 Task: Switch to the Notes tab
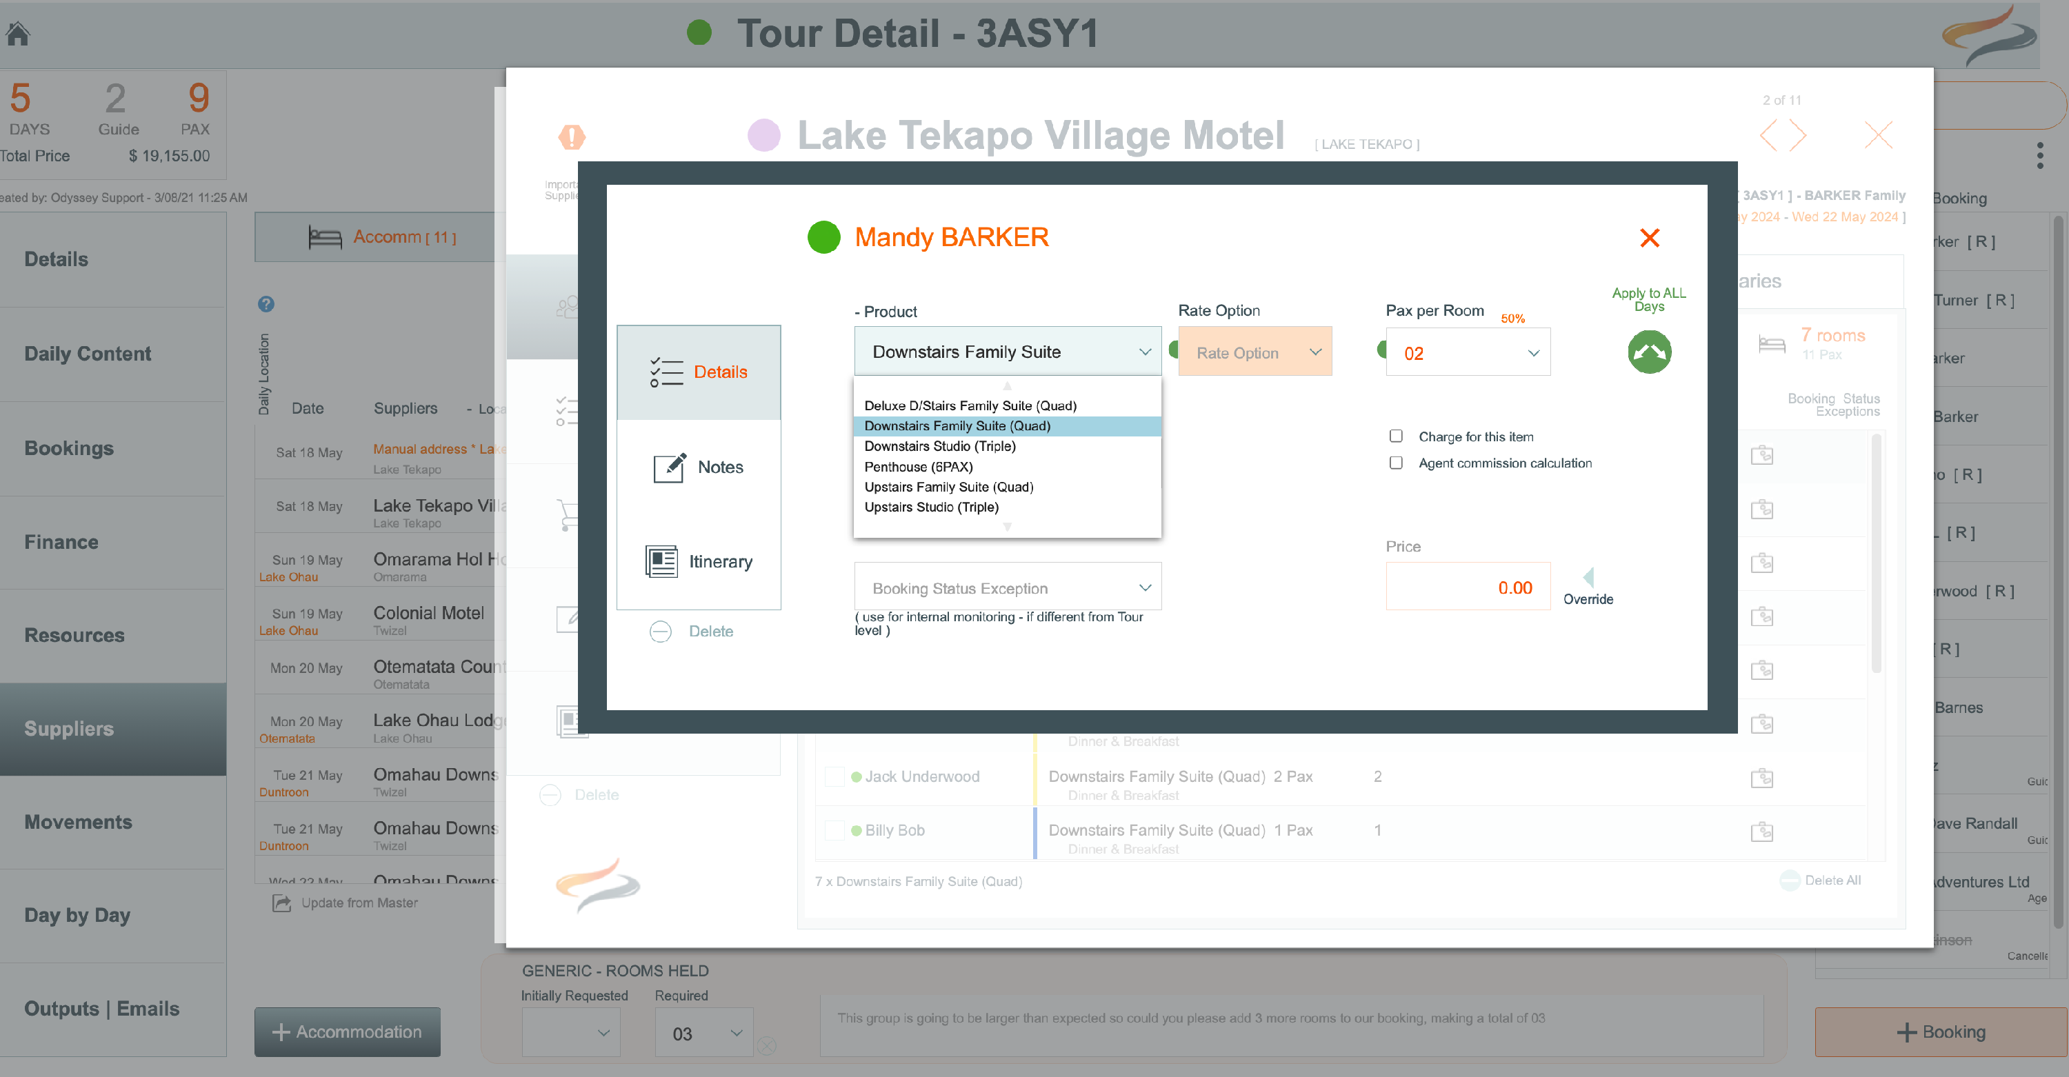699,467
